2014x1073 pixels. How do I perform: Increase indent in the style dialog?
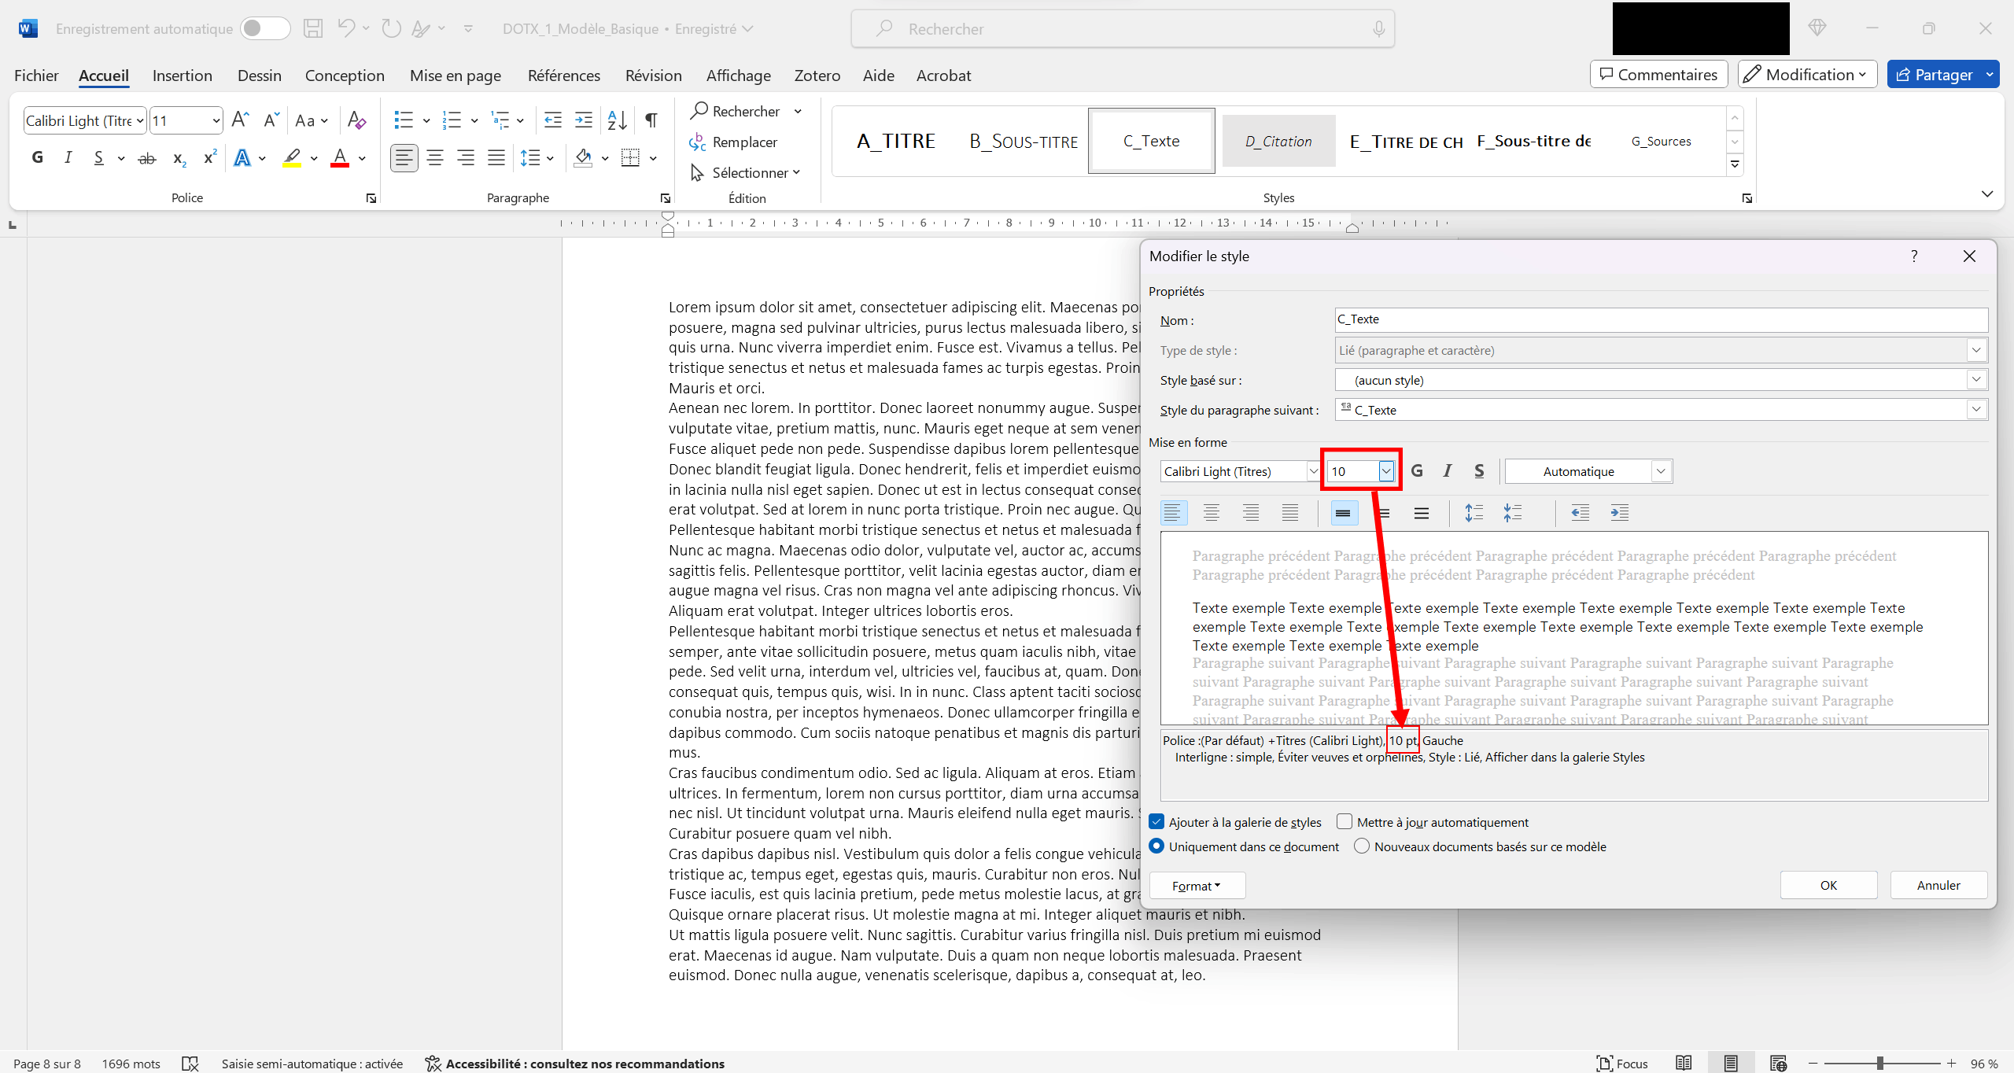click(x=1619, y=513)
